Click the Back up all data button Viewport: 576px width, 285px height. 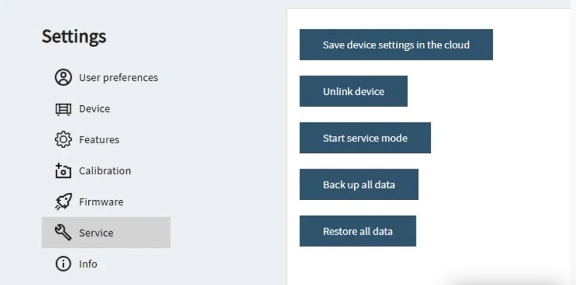click(x=359, y=184)
